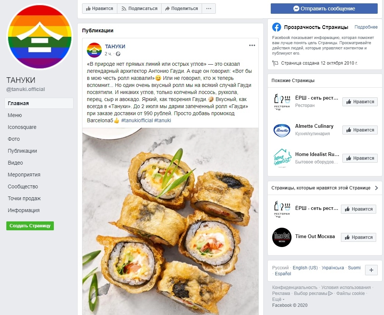This screenshot has height=315, width=384.
Task: Click the plus icon to add a language
Action: click(371, 270)
